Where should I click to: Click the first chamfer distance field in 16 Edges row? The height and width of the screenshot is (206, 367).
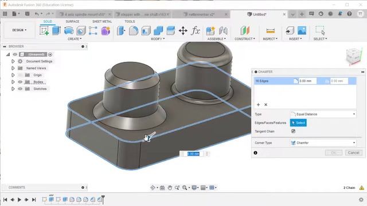pyautogui.click(x=307, y=81)
